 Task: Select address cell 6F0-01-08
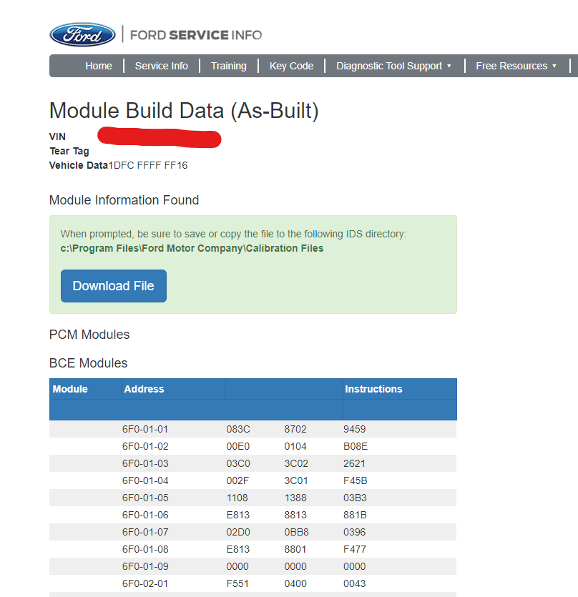(145, 549)
